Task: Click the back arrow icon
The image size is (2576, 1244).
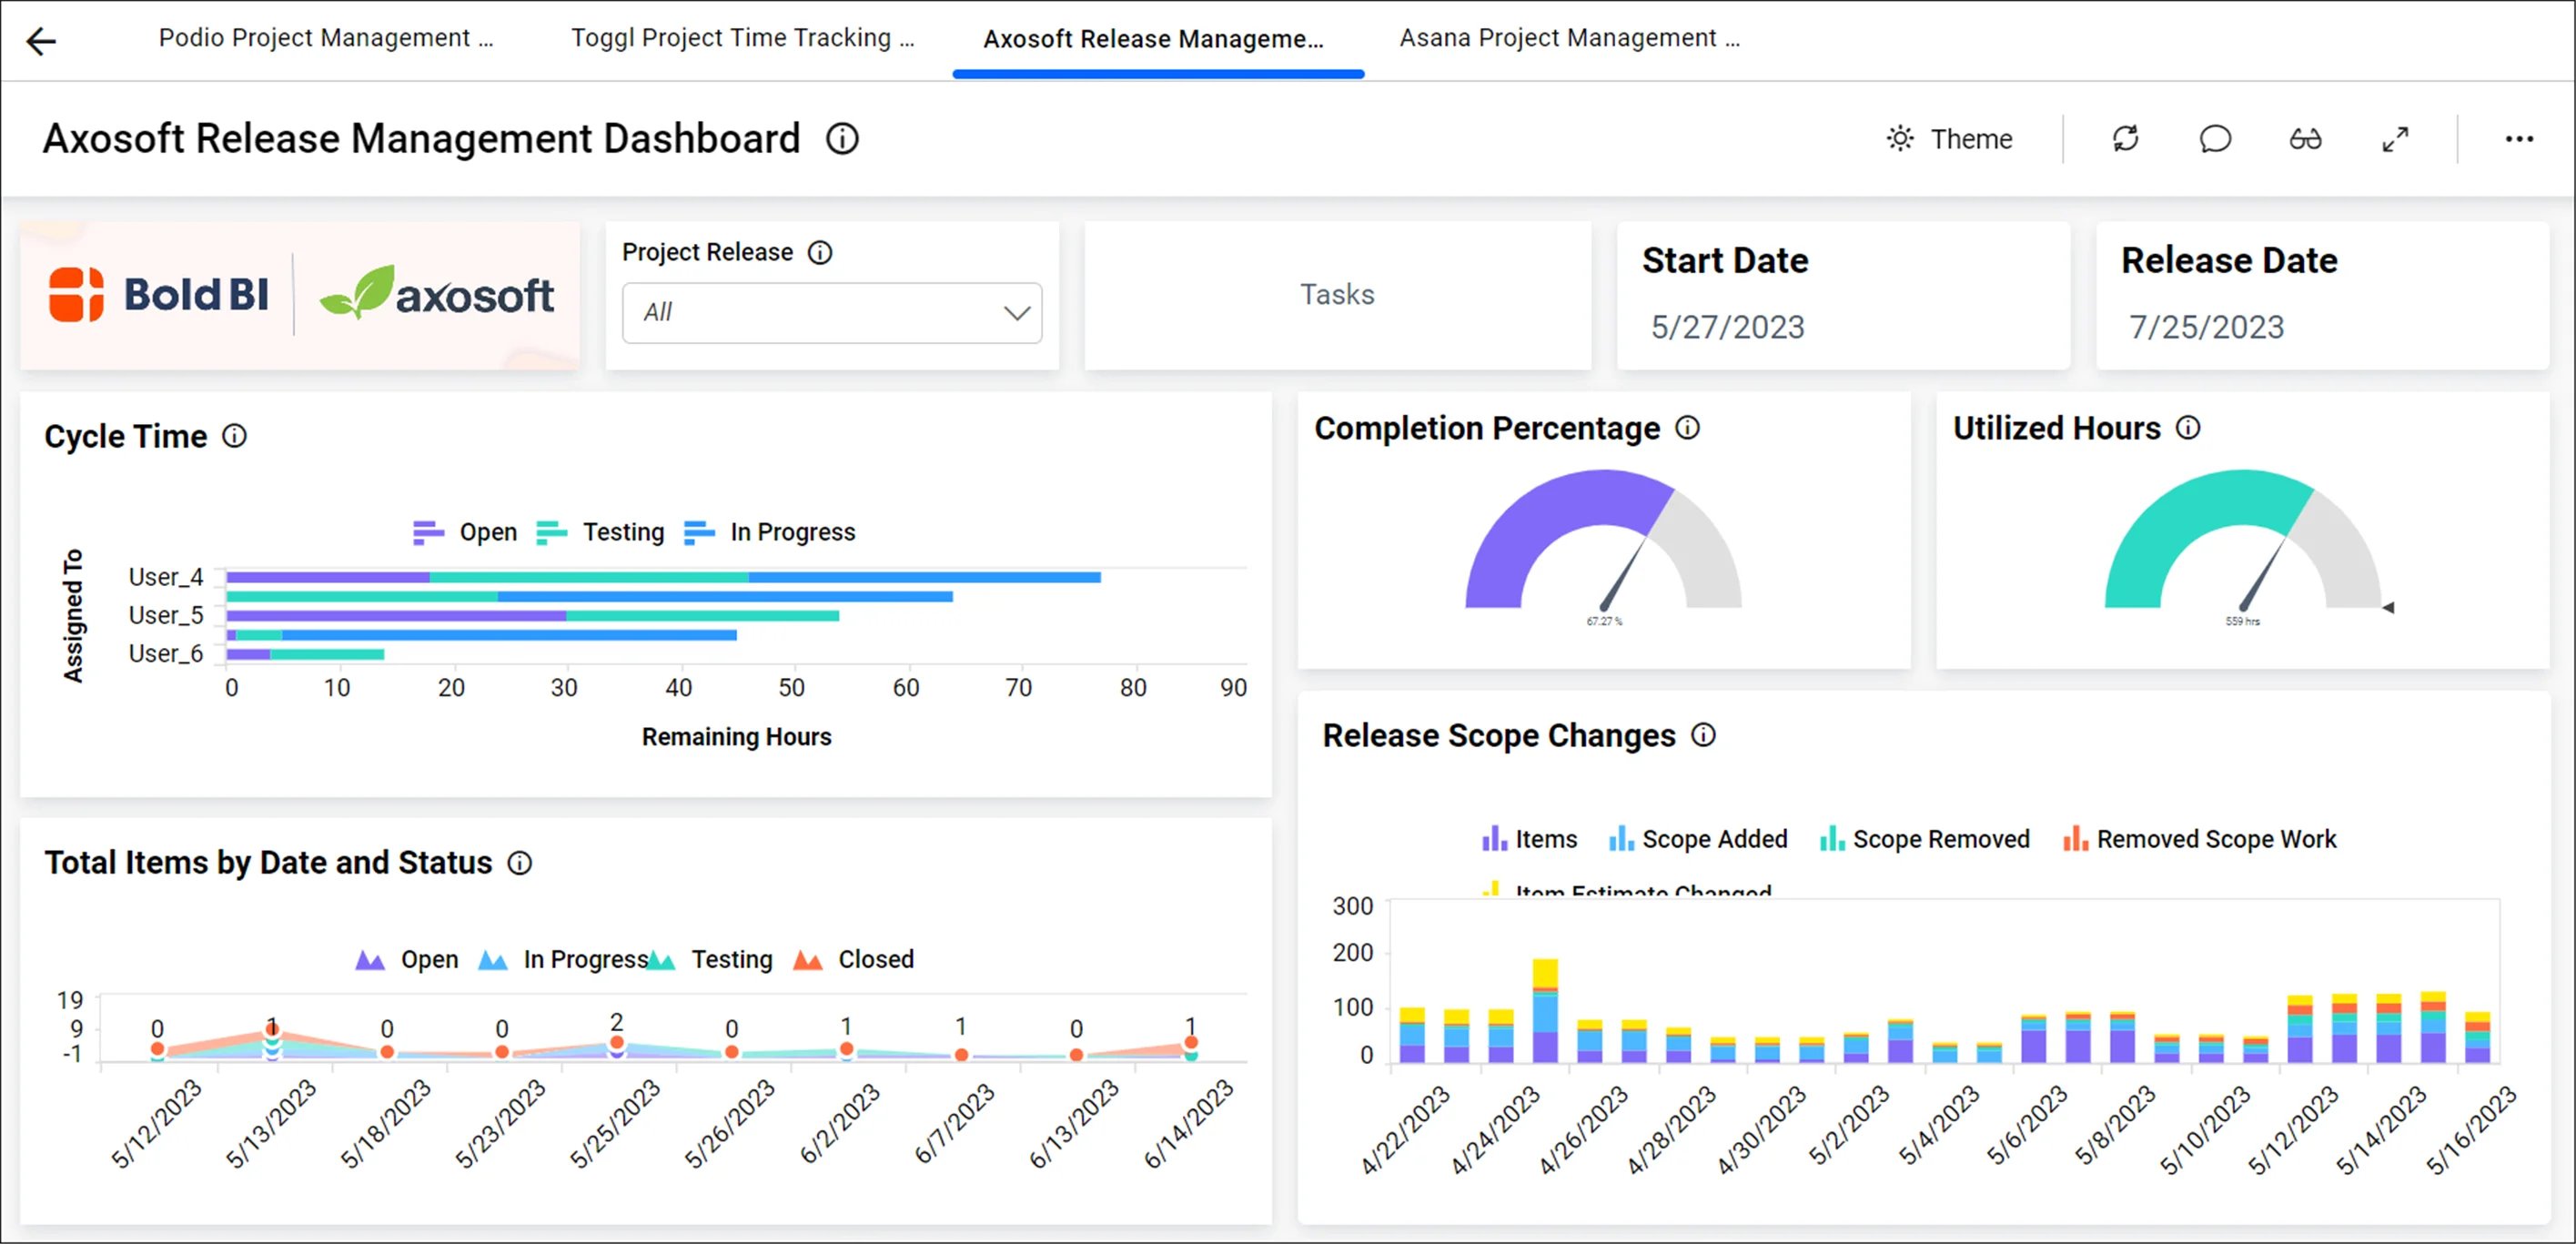Action: click(41, 40)
